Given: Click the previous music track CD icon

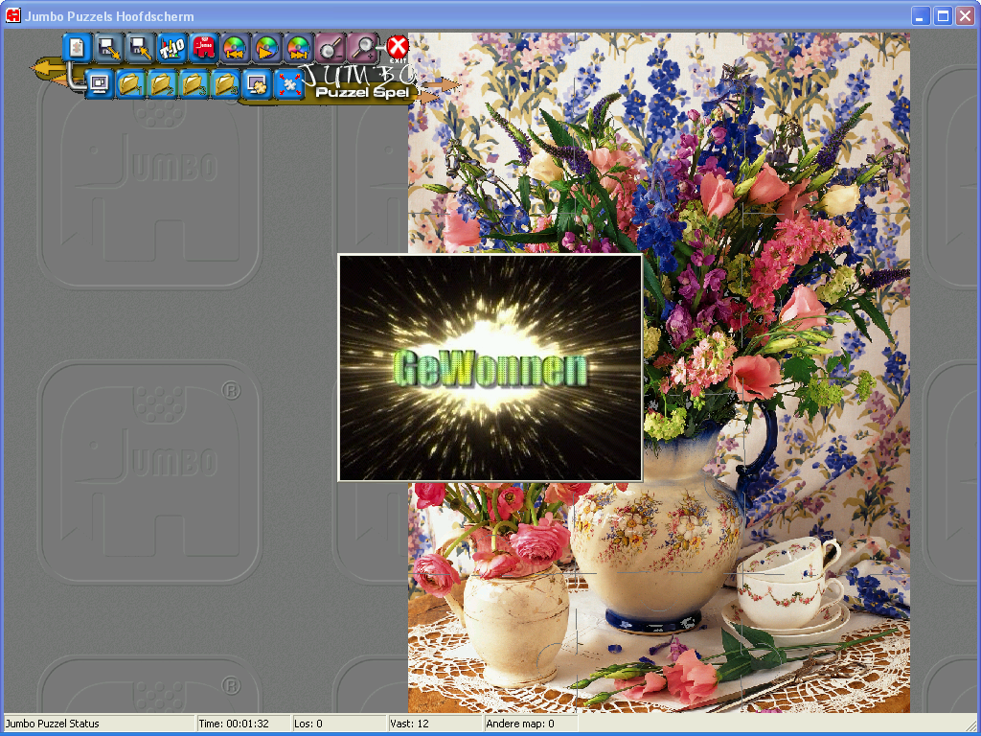Looking at the screenshot, I should [235, 48].
